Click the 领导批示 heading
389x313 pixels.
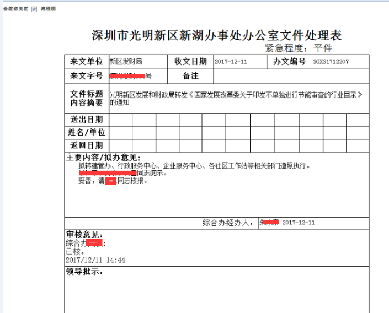point(84,272)
